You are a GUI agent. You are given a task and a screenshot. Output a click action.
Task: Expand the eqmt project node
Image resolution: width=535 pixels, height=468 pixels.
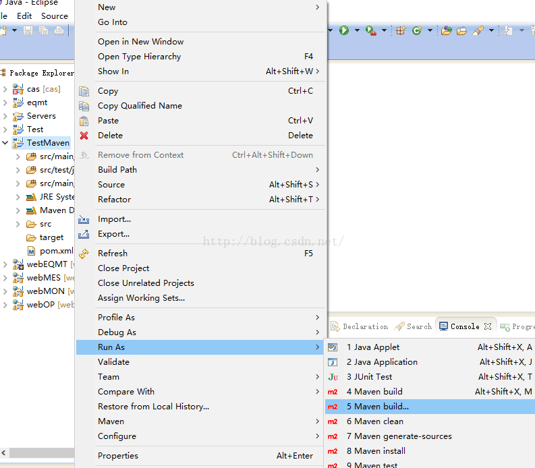point(5,103)
